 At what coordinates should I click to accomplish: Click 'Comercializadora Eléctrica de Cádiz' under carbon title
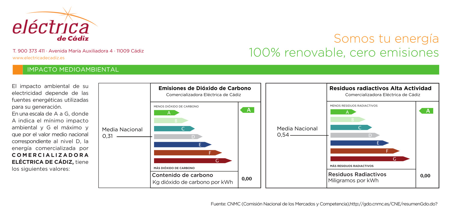point(203,95)
